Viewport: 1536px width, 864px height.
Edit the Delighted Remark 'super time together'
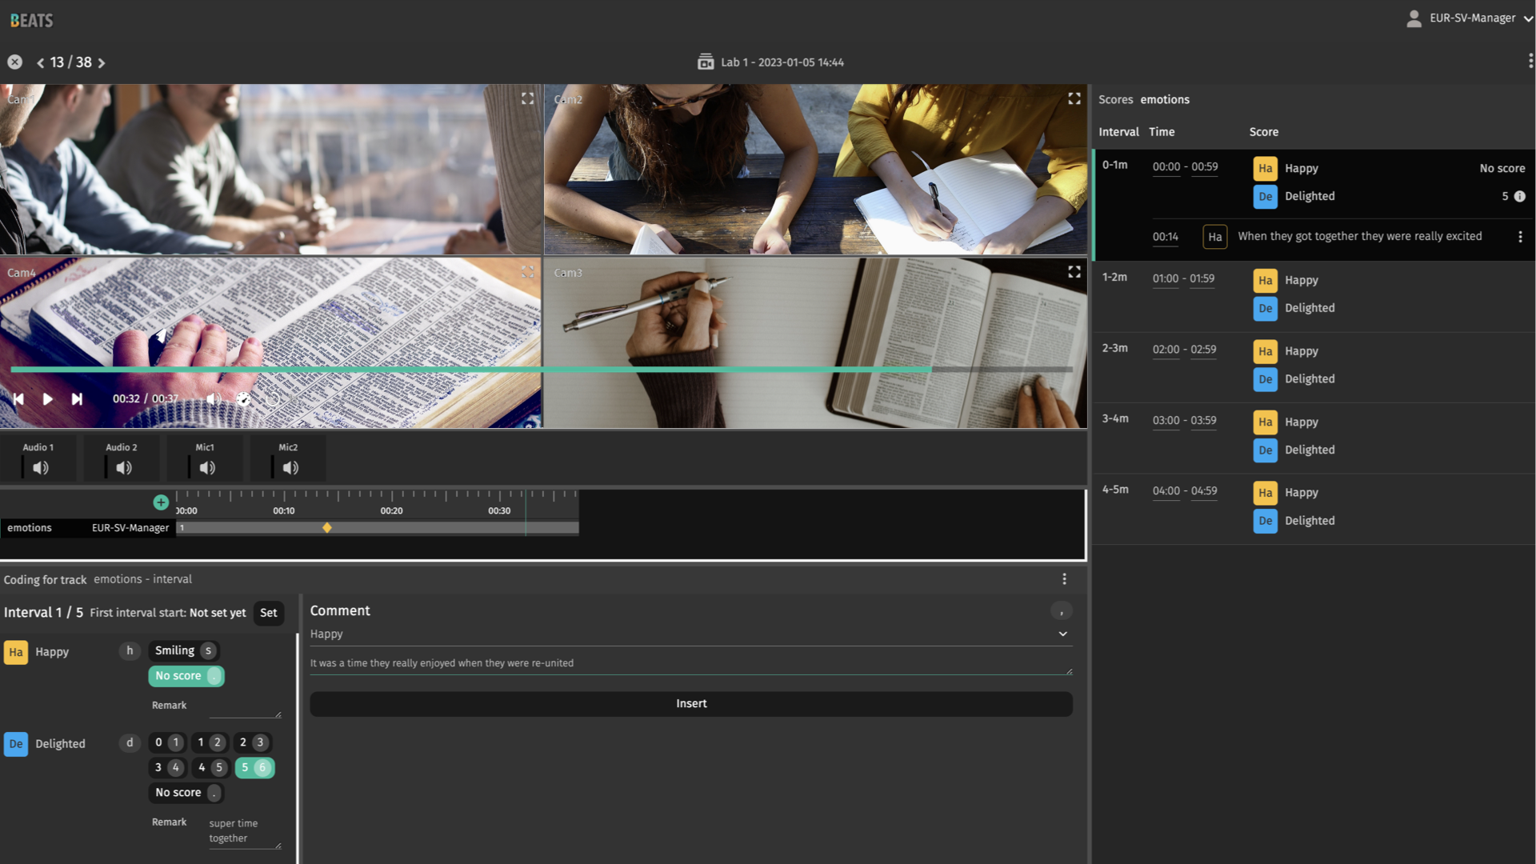tap(245, 830)
